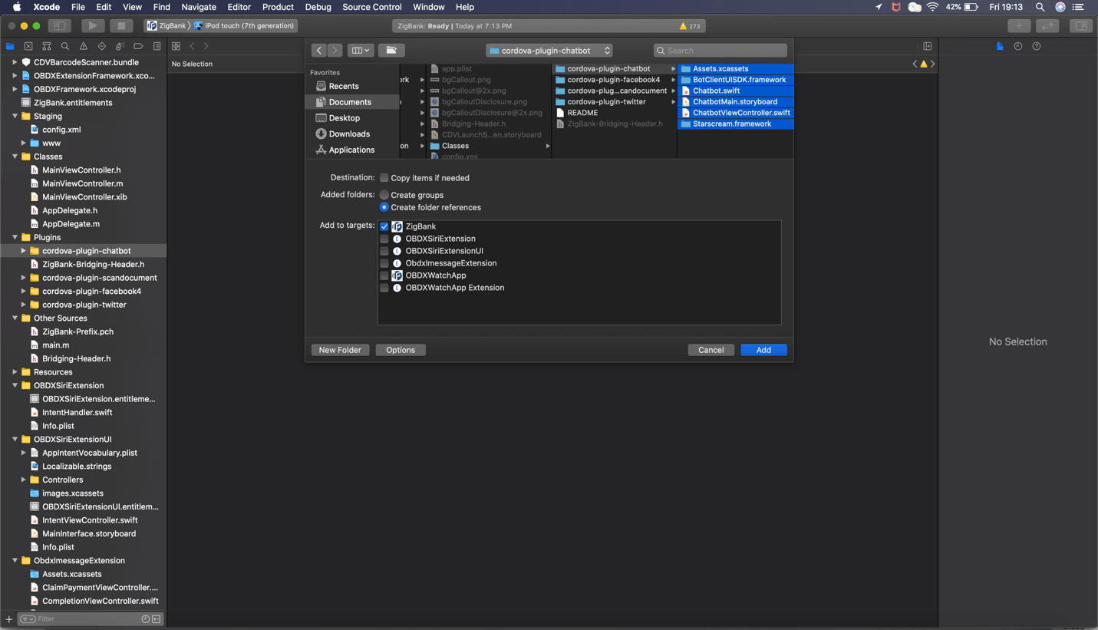Click the Add button in dialog
The width and height of the screenshot is (1098, 630).
(763, 350)
